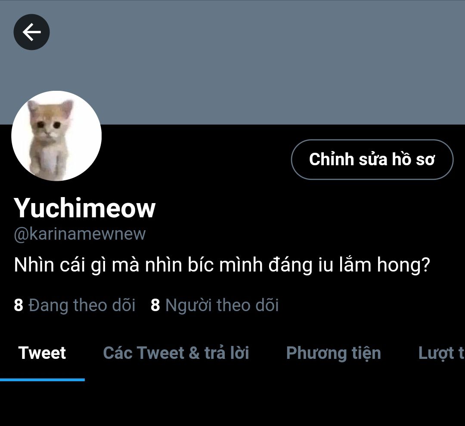Click the blue indicator under Tweet tab

(42, 380)
